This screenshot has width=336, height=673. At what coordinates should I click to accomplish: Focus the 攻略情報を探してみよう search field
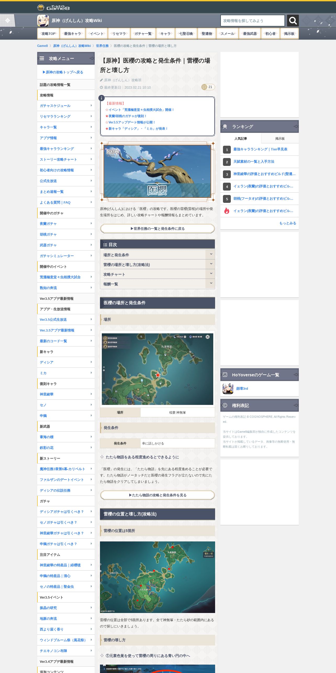pos(253,20)
